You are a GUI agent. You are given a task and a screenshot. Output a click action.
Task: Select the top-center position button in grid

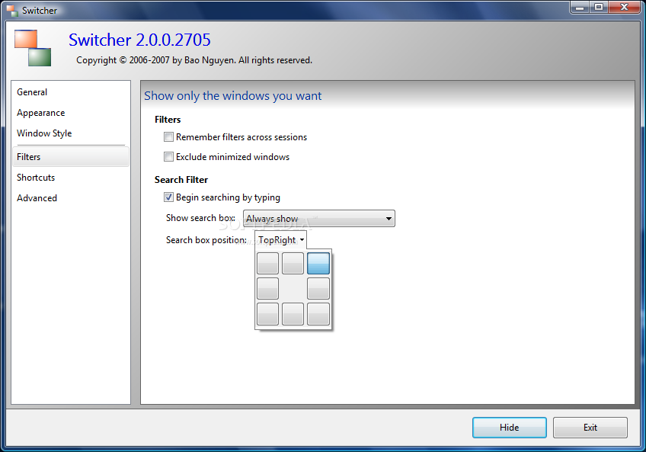point(293,263)
